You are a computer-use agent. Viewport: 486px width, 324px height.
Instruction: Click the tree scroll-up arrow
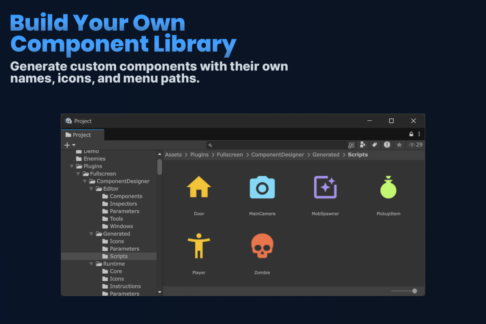coord(160,154)
